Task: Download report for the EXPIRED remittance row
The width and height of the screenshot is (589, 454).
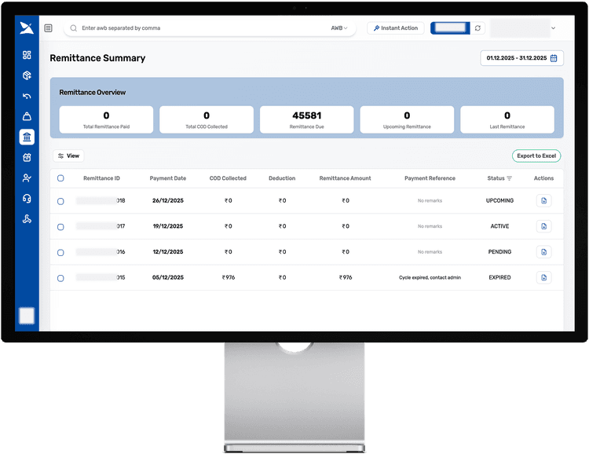Action: [x=544, y=277]
